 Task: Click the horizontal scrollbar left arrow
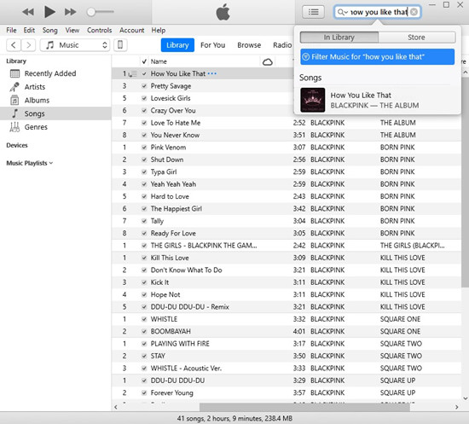point(116,407)
